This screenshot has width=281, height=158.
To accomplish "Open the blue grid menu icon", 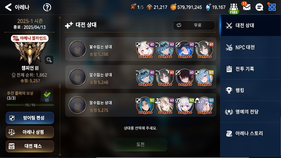I will point(272,7).
